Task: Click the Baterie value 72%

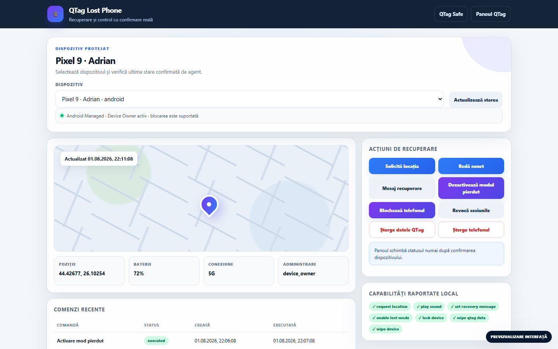Action: 139,273
